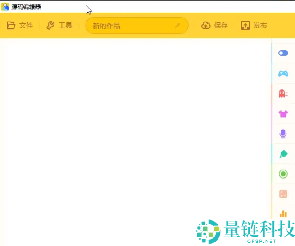Pick the orange calculator Operators category
This screenshot has width=295, height=246.
283,194
